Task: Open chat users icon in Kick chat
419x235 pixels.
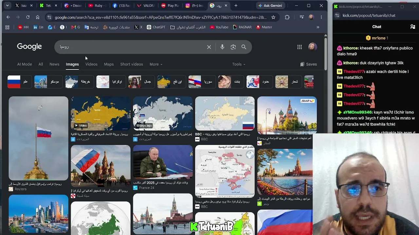Action: pos(412,27)
